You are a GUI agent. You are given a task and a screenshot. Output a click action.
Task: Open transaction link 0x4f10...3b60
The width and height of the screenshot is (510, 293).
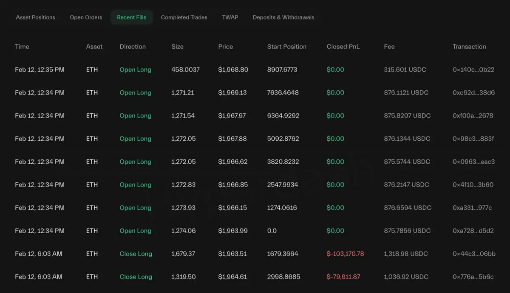(x=473, y=184)
